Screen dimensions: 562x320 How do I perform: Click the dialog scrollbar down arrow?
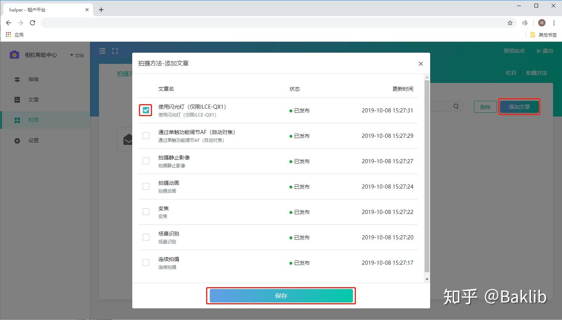(x=427, y=279)
